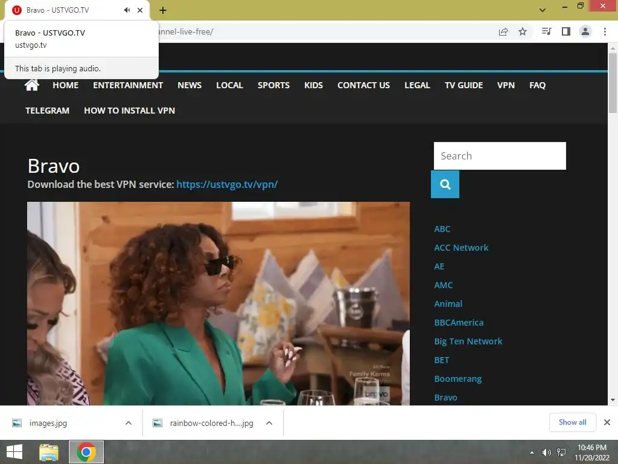Open the NEWS menu item
This screenshot has height=464, width=618.
[x=189, y=85]
